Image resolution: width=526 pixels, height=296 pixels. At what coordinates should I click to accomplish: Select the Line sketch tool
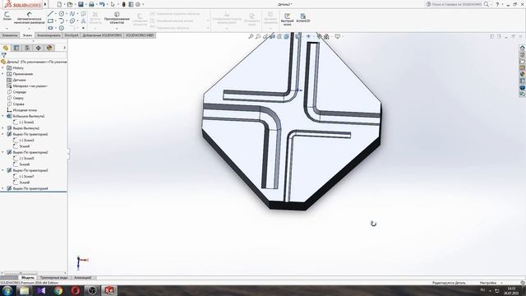coord(50,14)
